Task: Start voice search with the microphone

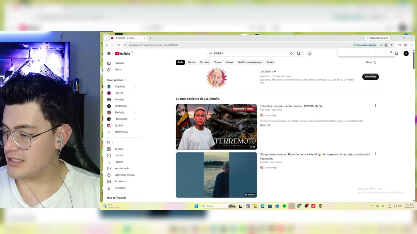Action: [309, 53]
